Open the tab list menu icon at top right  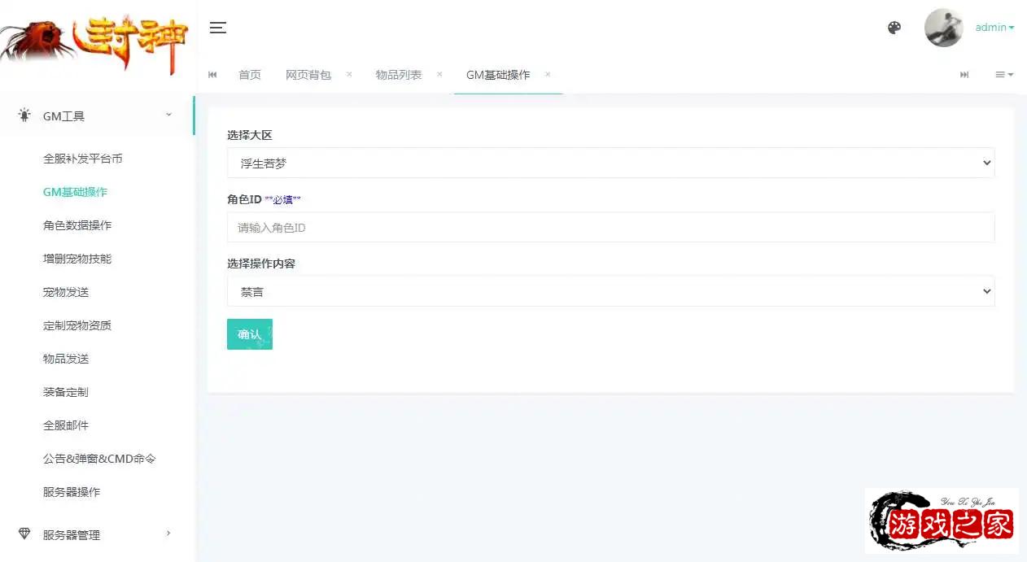click(x=1004, y=74)
